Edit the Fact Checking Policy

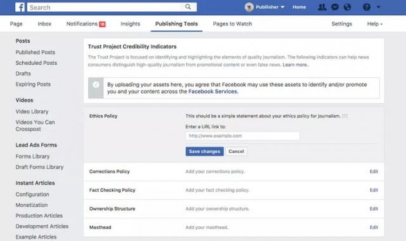pyautogui.click(x=374, y=190)
